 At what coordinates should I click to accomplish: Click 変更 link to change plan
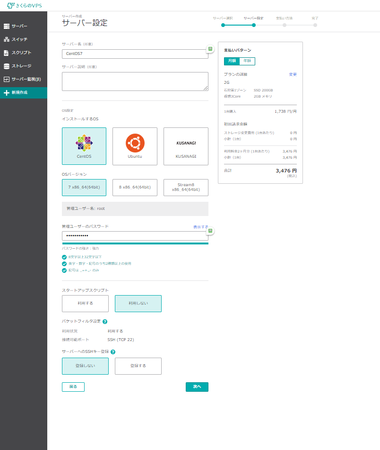point(293,74)
